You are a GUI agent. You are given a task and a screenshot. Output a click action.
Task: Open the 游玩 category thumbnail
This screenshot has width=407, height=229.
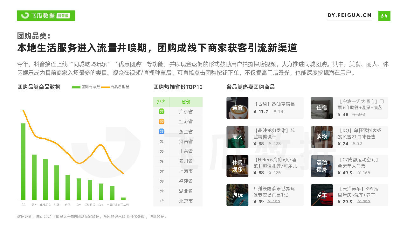(x=237, y=195)
